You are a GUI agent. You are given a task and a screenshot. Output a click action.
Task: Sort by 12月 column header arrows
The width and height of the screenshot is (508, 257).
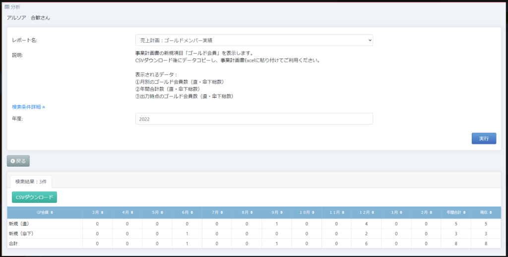pos(371,212)
